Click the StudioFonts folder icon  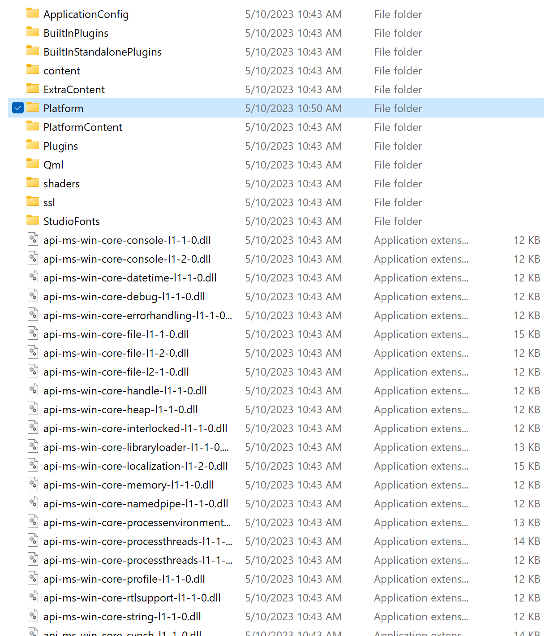point(33,221)
